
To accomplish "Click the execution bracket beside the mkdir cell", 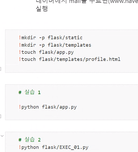I will pos(0,69).
